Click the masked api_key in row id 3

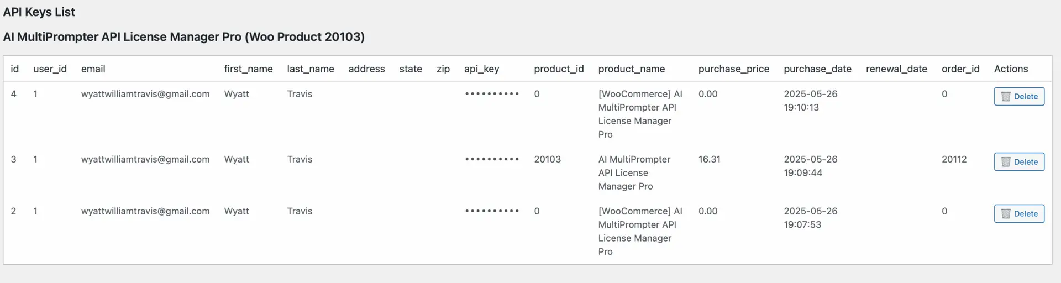click(492, 159)
